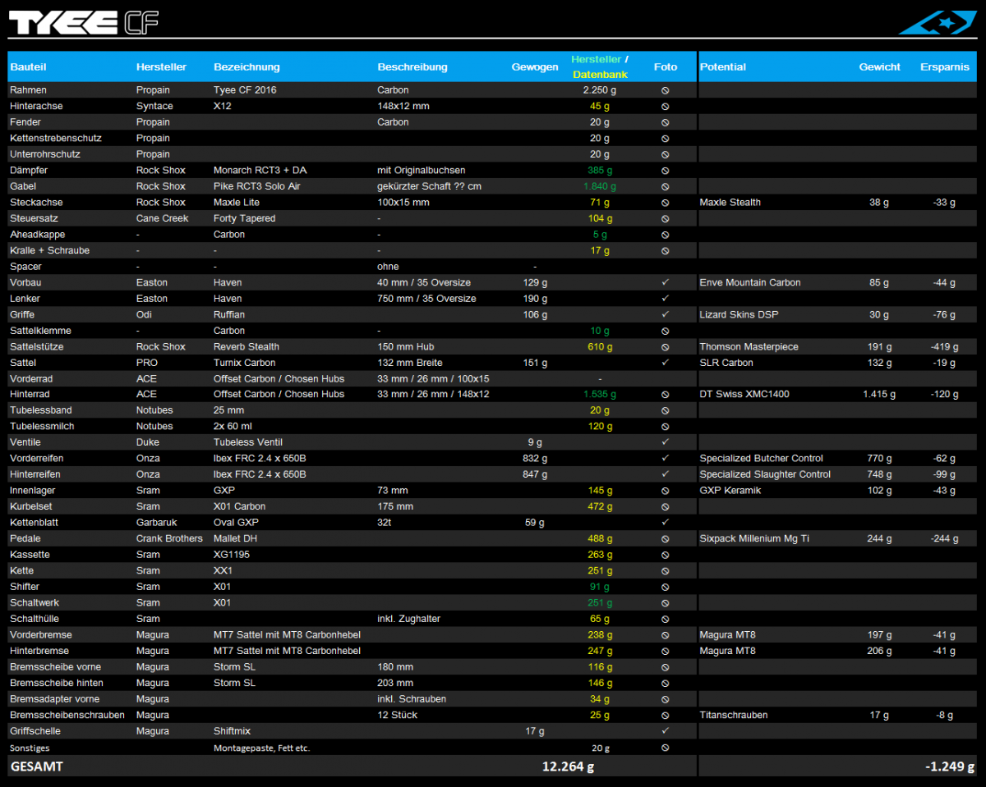Click the no-photo icon in the Sonstiges row
The height and width of the screenshot is (787, 986).
pyautogui.click(x=665, y=748)
